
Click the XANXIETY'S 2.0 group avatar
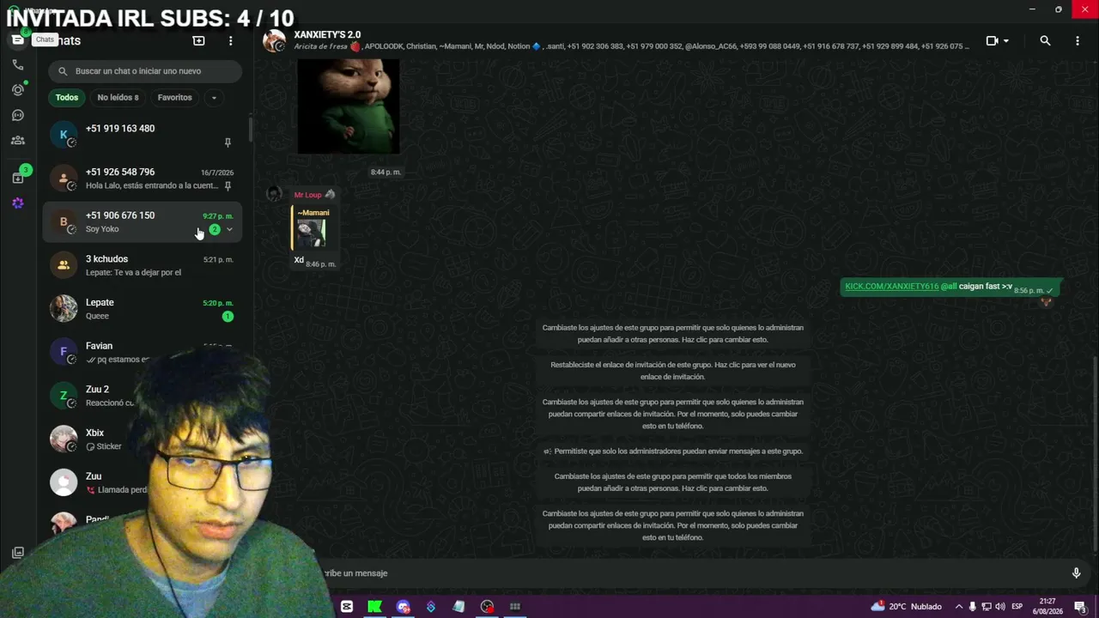274,40
